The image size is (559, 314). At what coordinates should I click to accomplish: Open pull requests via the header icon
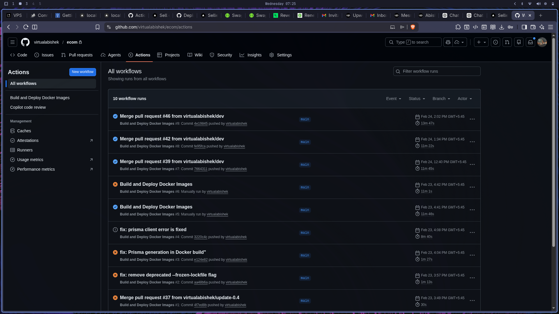[x=507, y=42]
